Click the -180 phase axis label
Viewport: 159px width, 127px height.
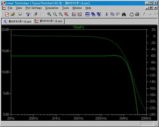tap(152, 95)
